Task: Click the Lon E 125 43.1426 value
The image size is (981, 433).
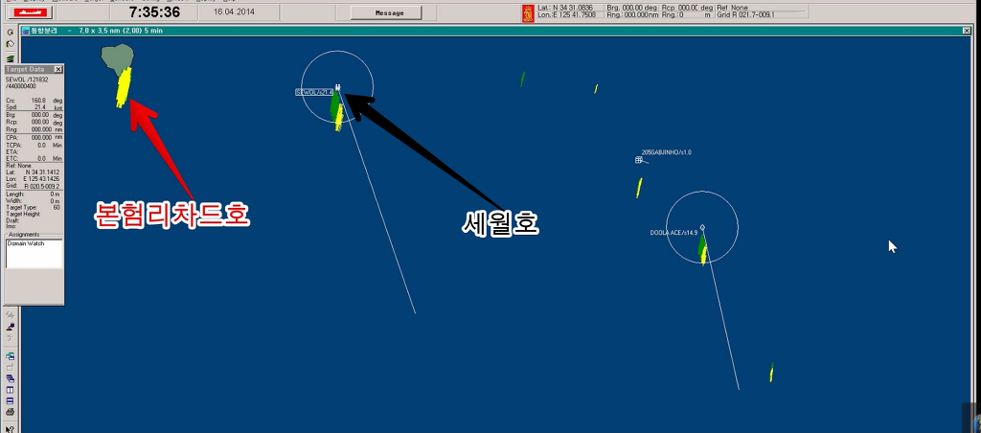Action: 41,179
